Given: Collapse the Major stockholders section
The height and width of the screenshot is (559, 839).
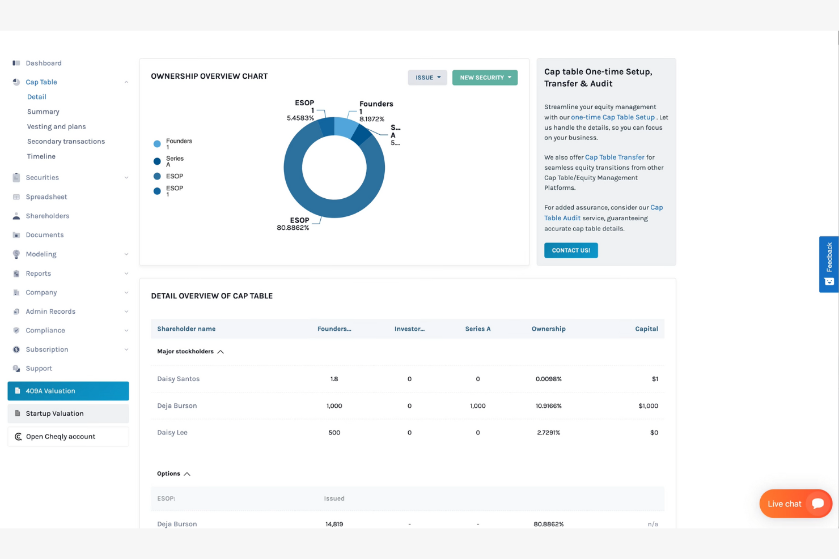Looking at the screenshot, I should (221, 351).
